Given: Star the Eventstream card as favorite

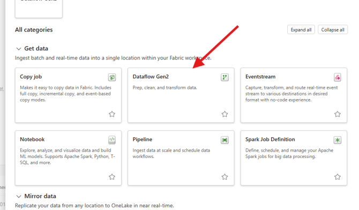Looking at the screenshot, I should (338, 114).
